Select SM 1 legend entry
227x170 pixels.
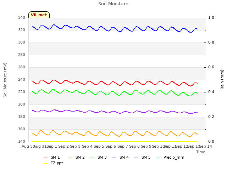[x=52, y=157]
